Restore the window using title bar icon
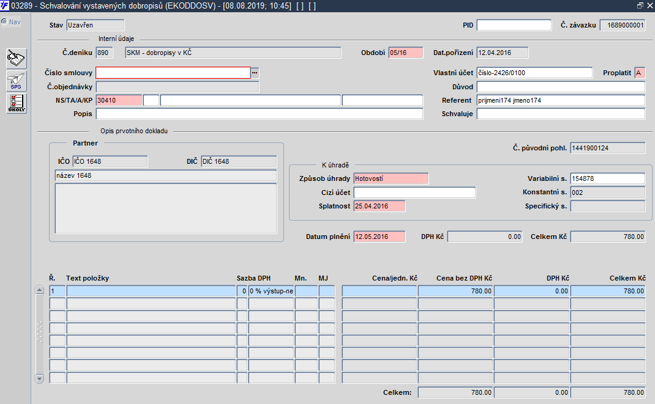 tap(640, 6)
